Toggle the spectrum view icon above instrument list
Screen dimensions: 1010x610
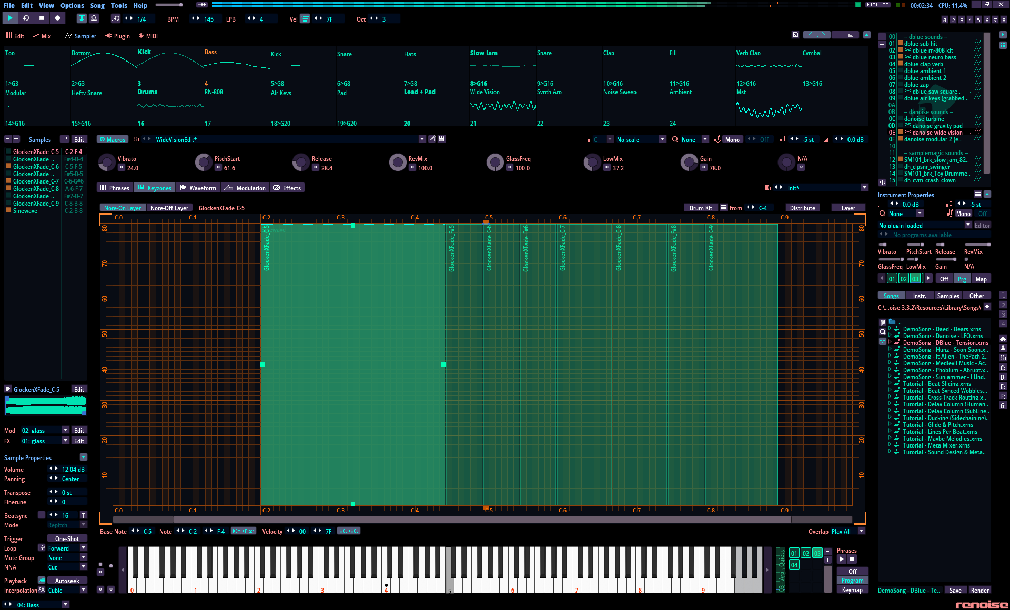click(845, 35)
